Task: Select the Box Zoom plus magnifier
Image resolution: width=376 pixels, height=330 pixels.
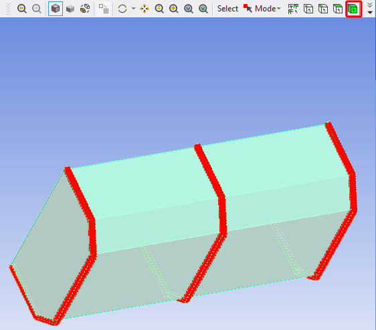Action: click(173, 9)
